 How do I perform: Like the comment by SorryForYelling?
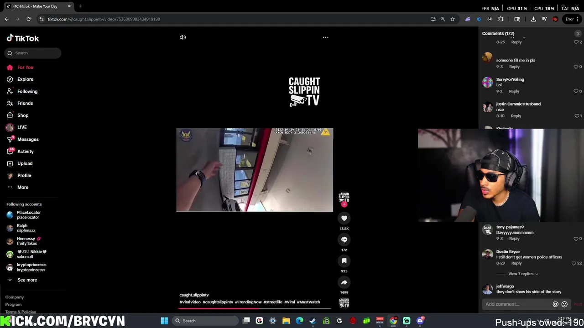pyautogui.click(x=576, y=91)
